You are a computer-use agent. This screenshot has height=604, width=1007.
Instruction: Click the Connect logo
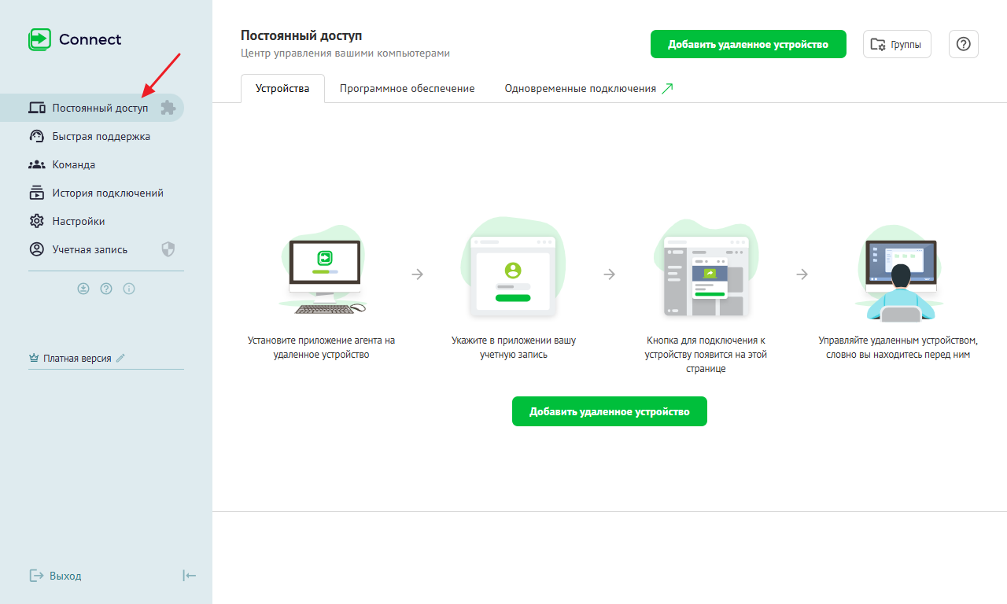coord(76,39)
